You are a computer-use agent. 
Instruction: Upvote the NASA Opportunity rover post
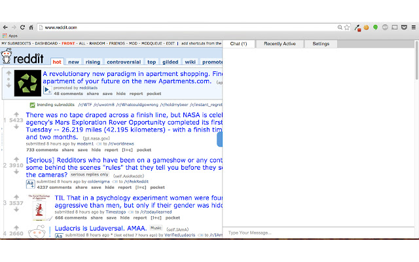click(x=16, y=114)
